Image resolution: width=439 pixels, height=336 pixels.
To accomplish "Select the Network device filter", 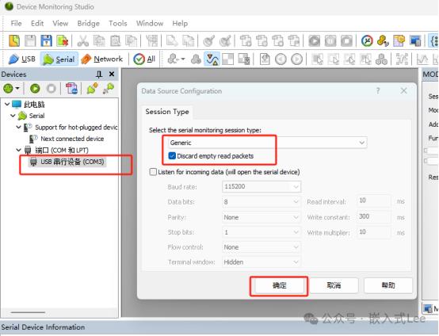I will 102,59.
